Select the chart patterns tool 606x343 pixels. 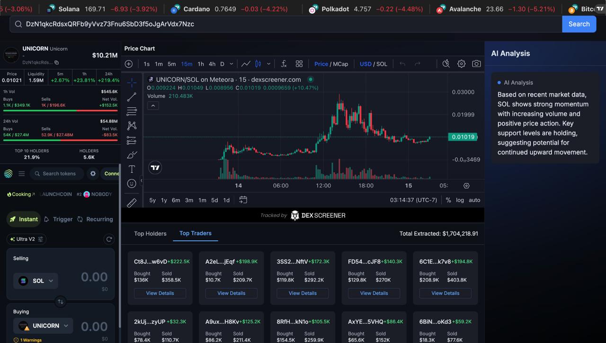coord(132,126)
